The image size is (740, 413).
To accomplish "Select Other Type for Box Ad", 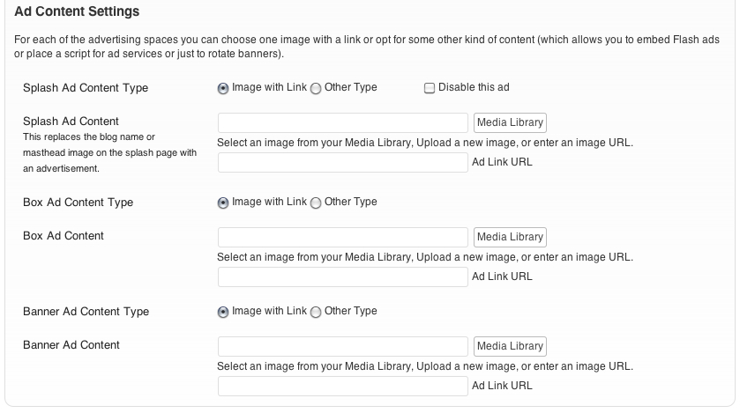I will click(316, 203).
